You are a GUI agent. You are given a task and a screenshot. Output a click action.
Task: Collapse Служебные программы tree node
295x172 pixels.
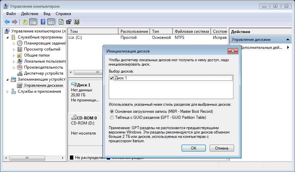8,37
